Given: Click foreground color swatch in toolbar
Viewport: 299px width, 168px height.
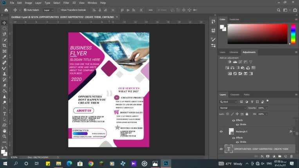Looking at the screenshot, I should pyautogui.click(x=3, y=152).
